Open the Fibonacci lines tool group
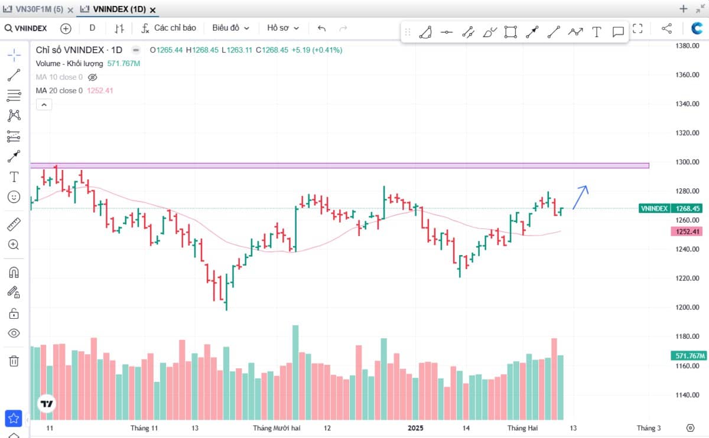 (14, 96)
